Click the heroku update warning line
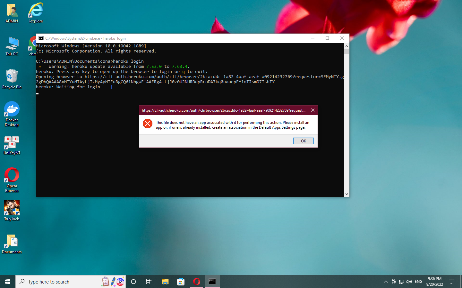462x288 pixels. (x=114, y=67)
